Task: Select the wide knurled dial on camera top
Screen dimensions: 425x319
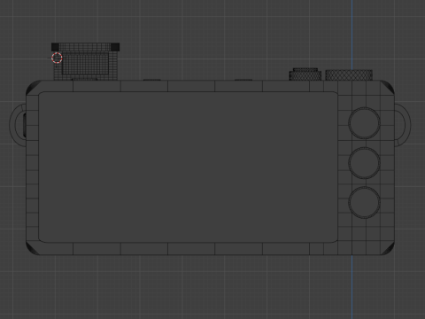Action: coord(349,75)
